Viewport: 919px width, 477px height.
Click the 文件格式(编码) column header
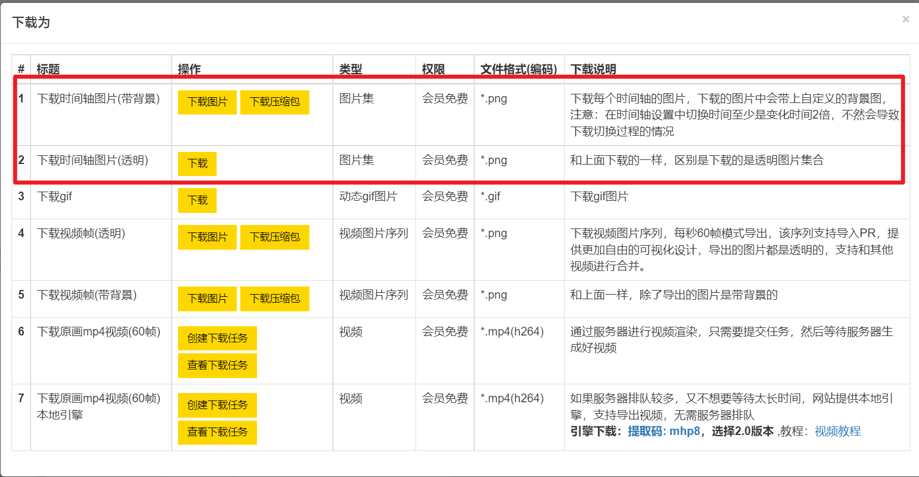tap(519, 69)
